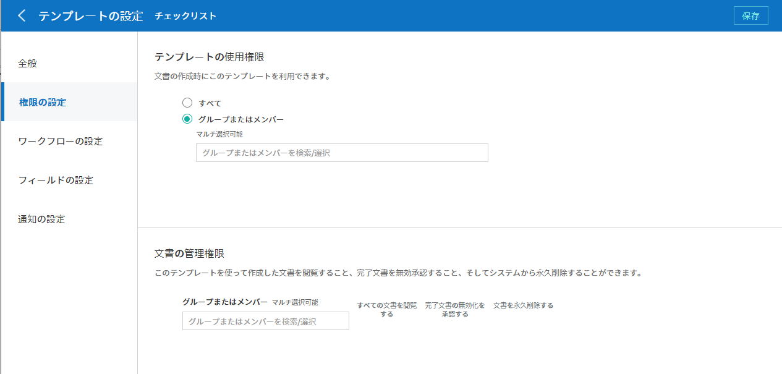
Task: Open フィールドの設定 in the sidebar
Action: tap(69, 180)
